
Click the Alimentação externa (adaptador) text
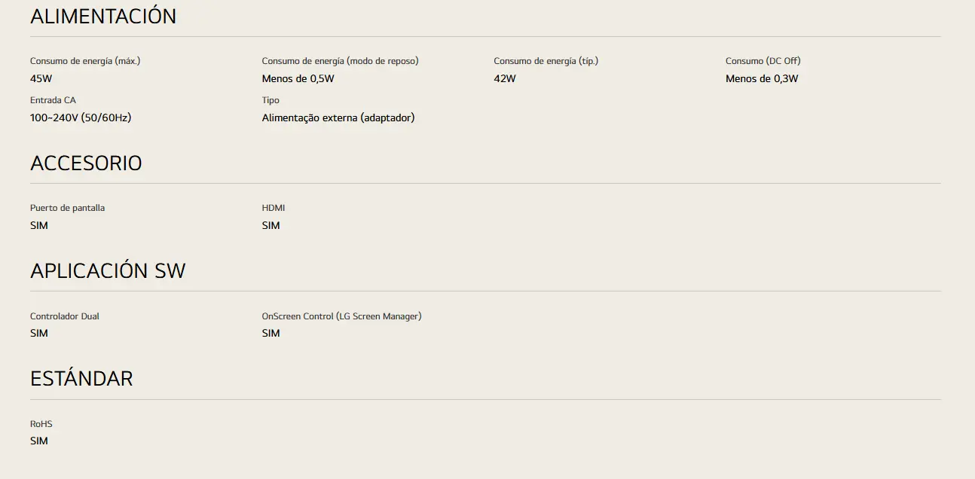[338, 117]
